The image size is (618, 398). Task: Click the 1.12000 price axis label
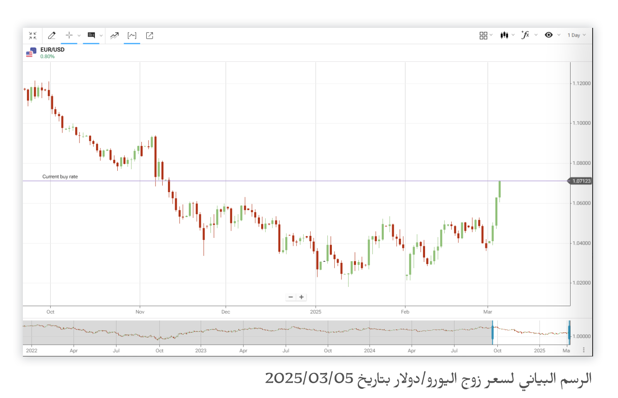(581, 84)
